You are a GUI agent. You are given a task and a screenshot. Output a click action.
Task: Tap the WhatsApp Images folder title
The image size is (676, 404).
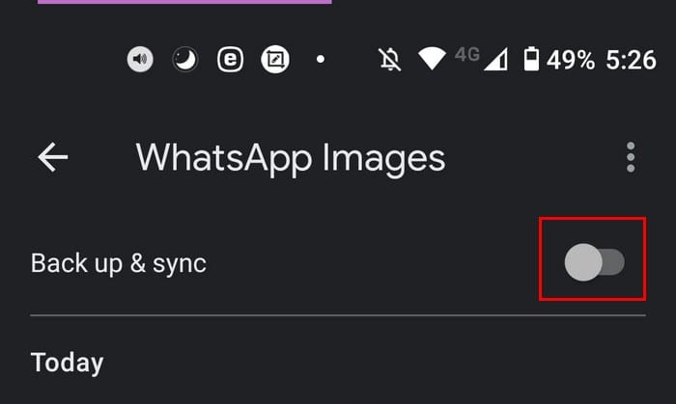(291, 157)
